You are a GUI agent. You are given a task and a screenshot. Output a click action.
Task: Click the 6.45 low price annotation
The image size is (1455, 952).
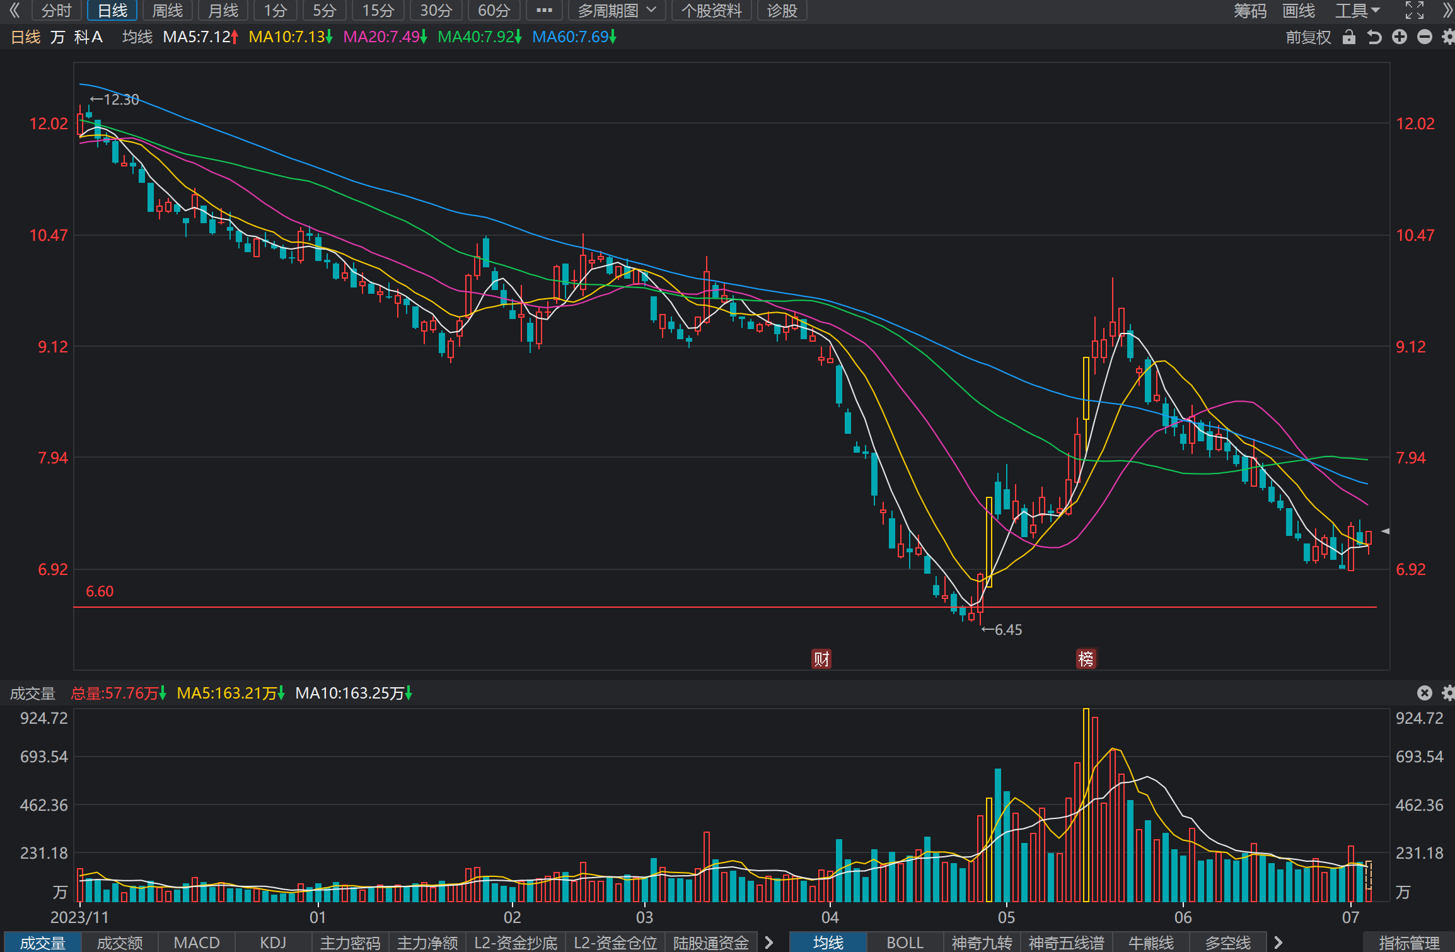pyautogui.click(x=1002, y=630)
